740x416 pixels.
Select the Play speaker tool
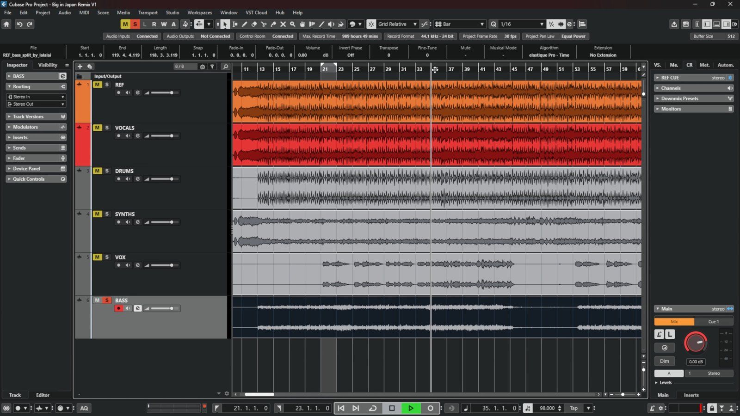tap(331, 24)
